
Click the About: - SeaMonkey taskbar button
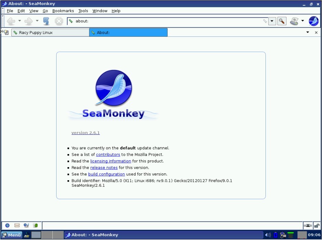[x=163, y=235]
